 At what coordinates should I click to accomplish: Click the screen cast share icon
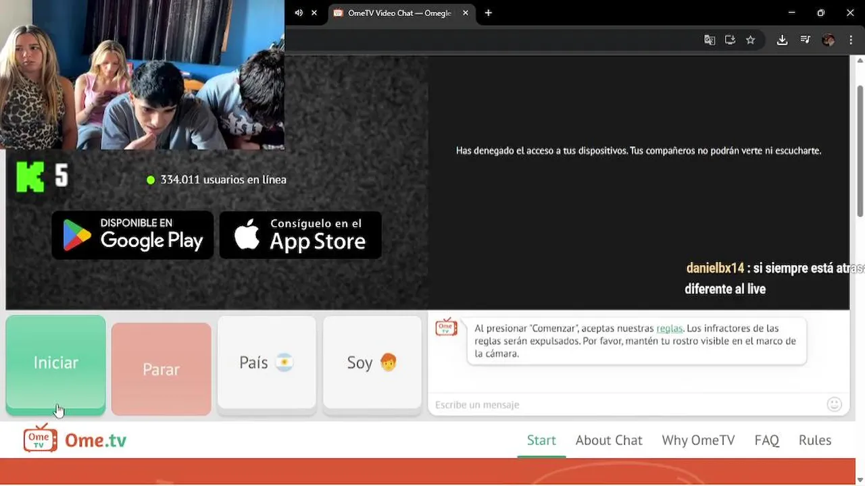click(730, 40)
